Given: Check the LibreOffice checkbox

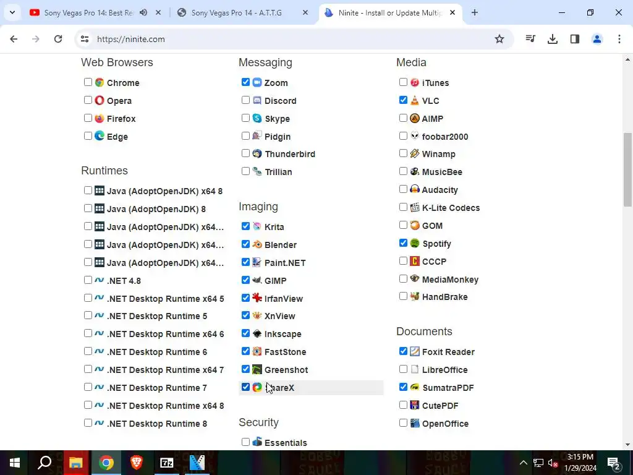Looking at the screenshot, I should pos(403,369).
